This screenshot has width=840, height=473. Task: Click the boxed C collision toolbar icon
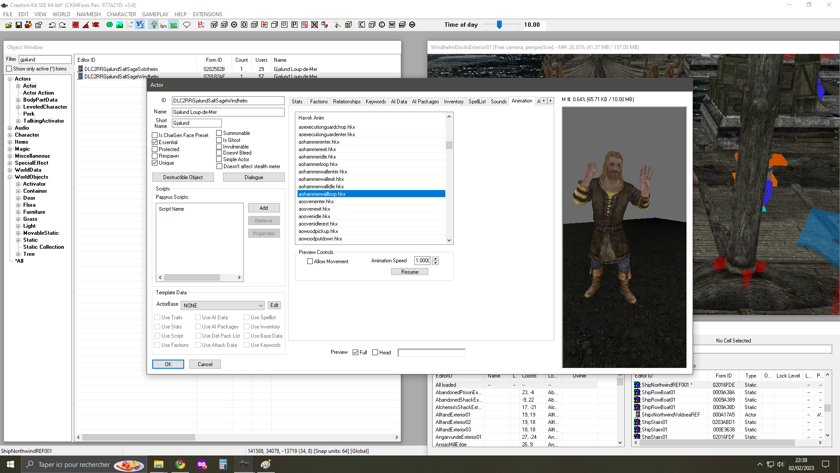click(x=362, y=25)
